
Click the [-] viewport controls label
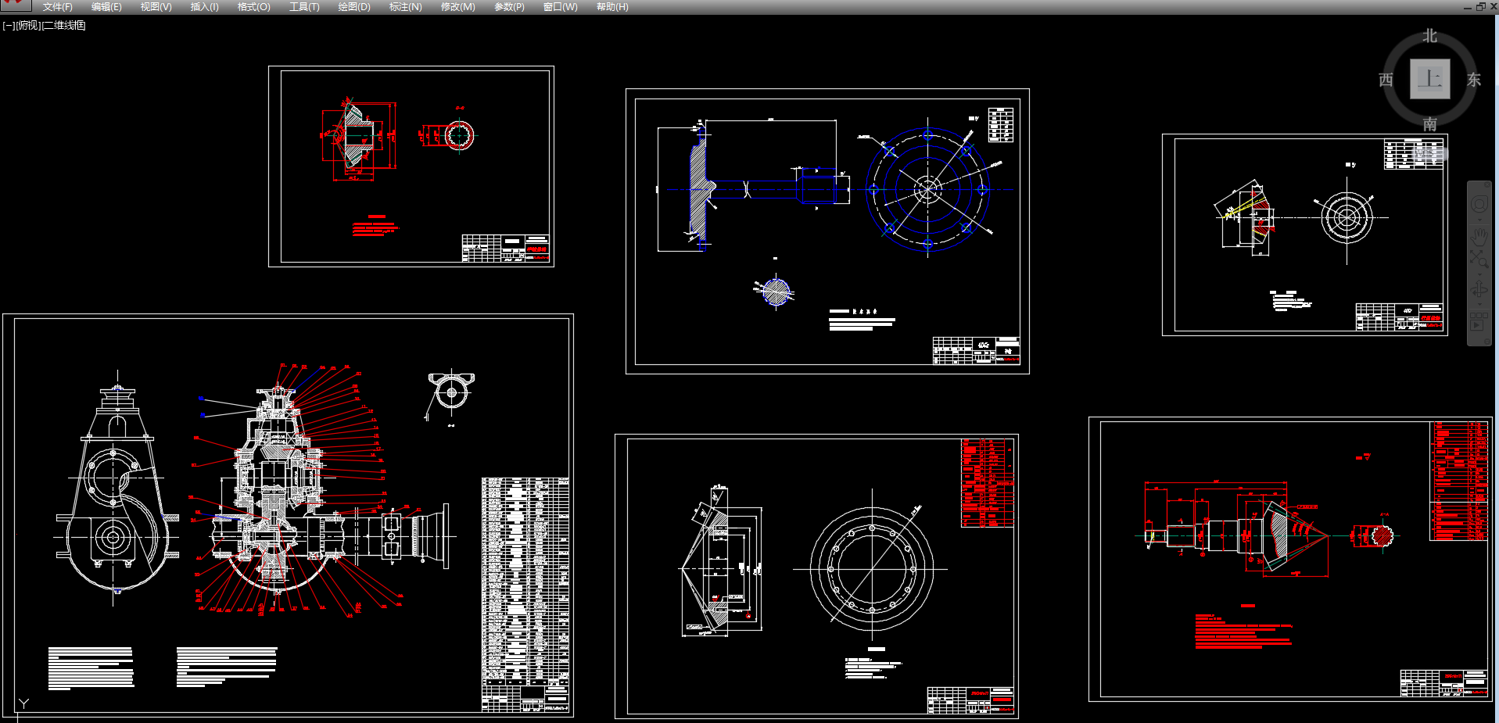tap(9, 26)
